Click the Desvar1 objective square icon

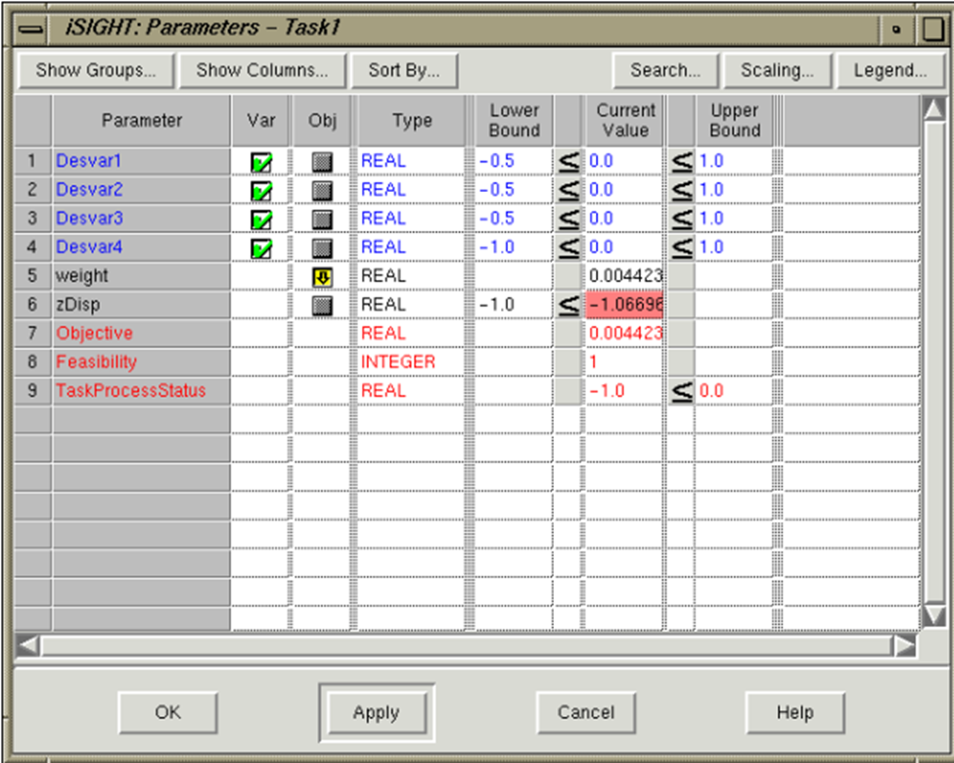[x=322, y=162]
